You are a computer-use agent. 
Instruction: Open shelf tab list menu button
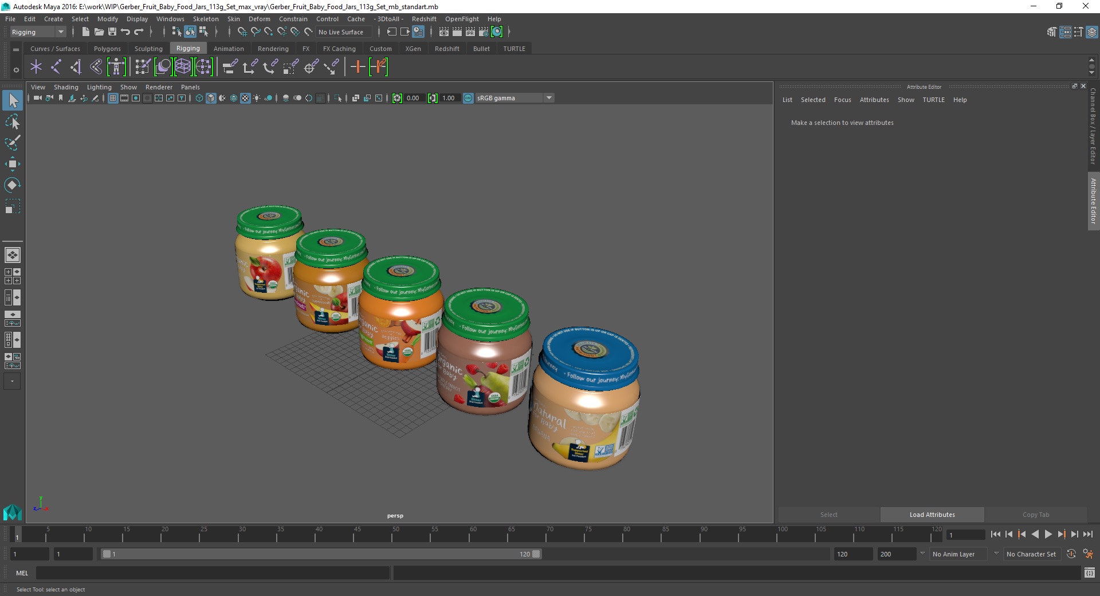(16, 50)
